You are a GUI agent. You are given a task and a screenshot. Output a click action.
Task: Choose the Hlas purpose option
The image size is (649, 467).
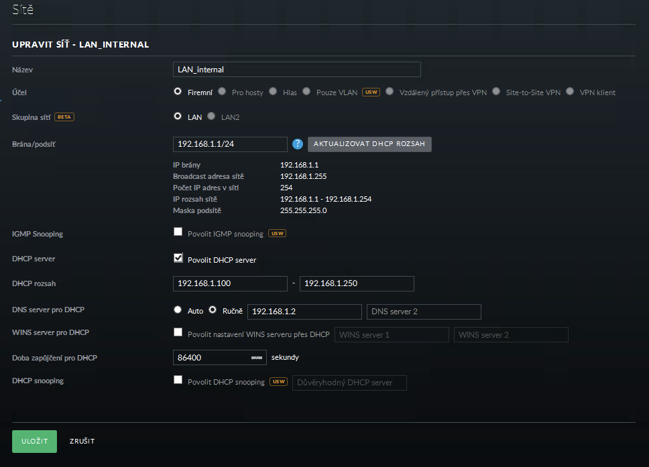pos(273,92)
